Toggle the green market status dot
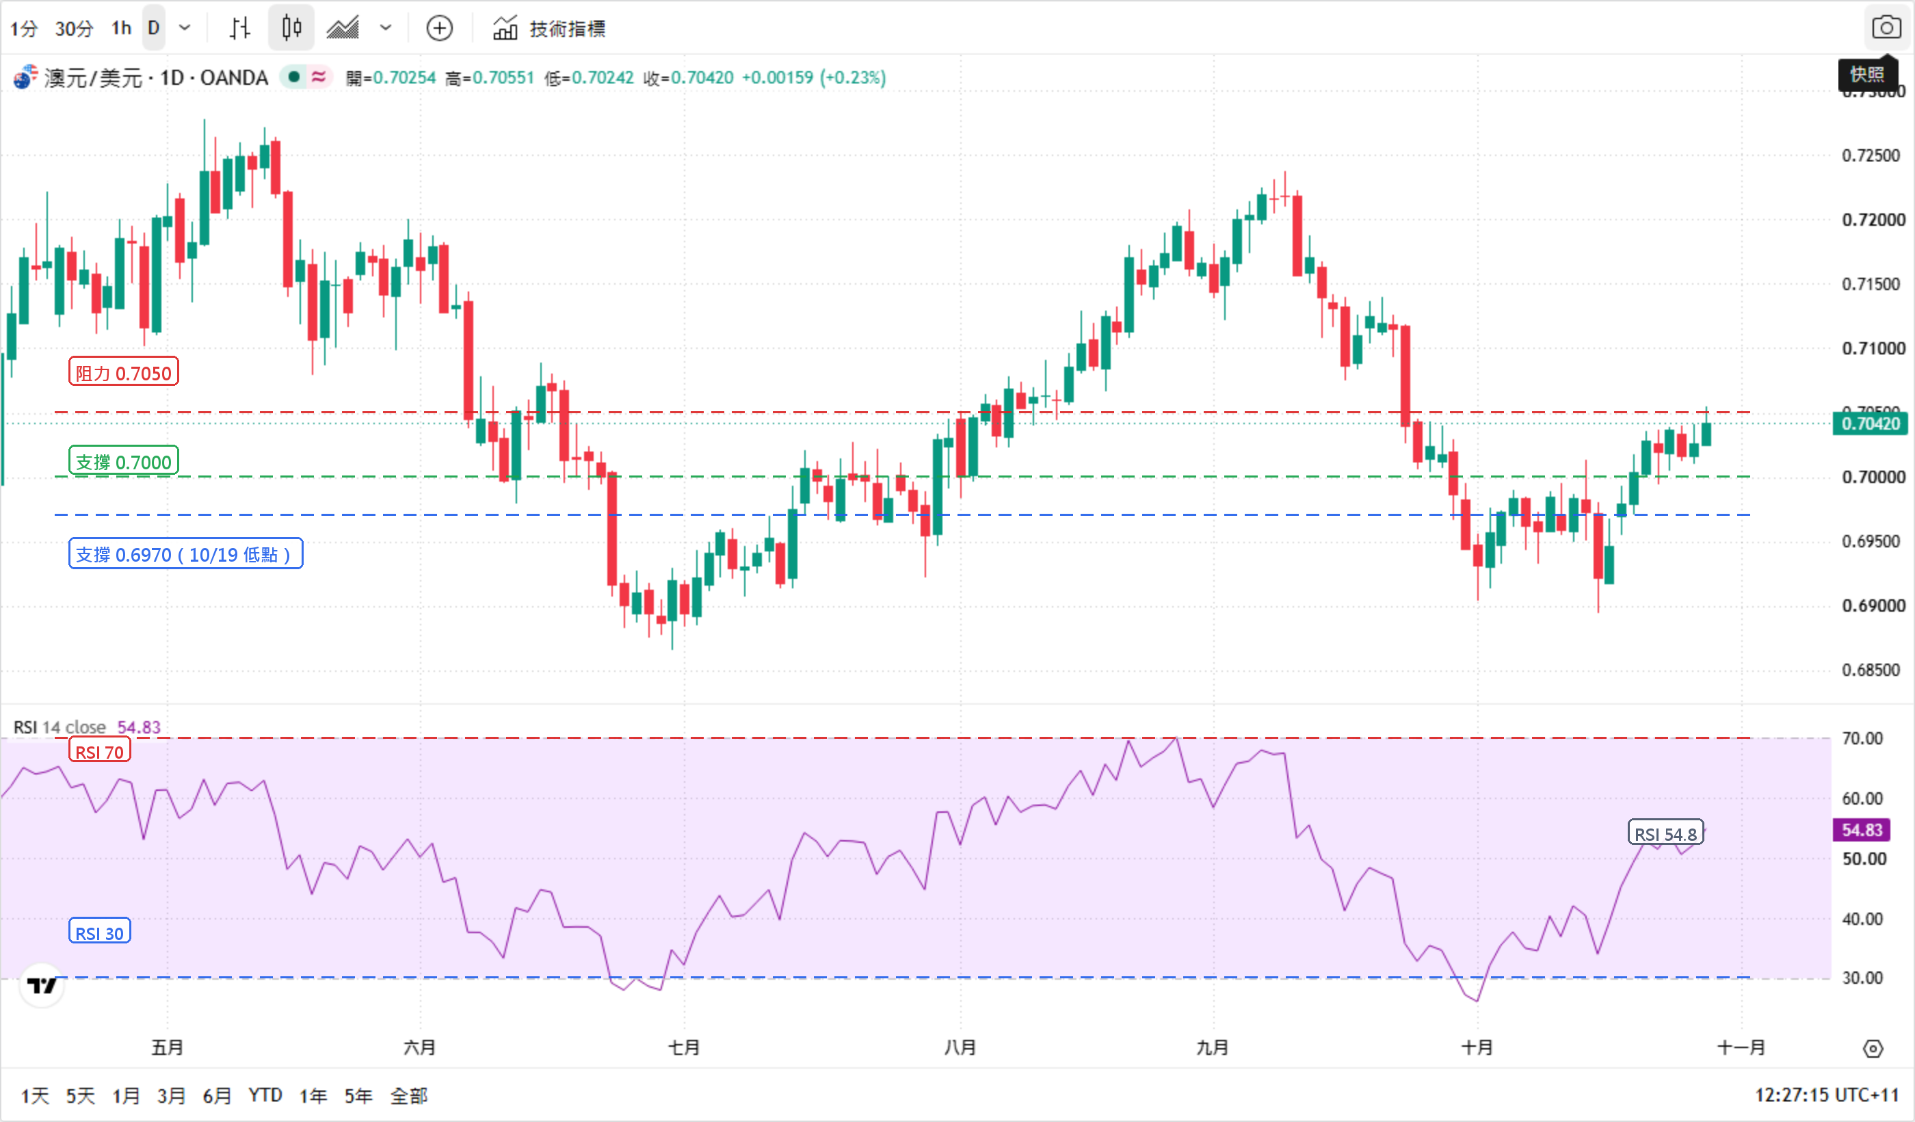This screenshot has height=1122, width=1915. point(293,77)
